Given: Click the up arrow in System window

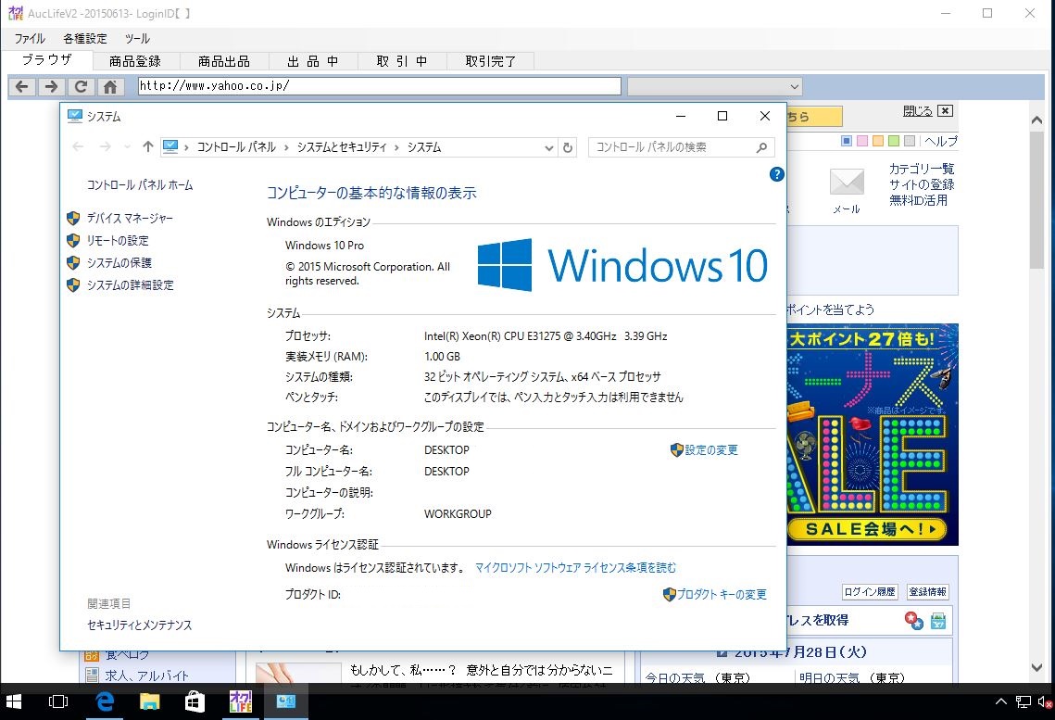Looking at the screenshot, I should 148,146.
